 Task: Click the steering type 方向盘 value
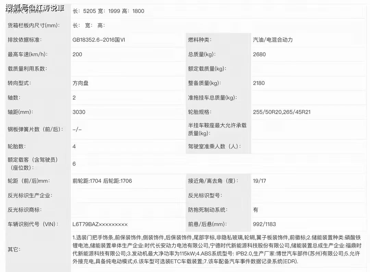80,83
